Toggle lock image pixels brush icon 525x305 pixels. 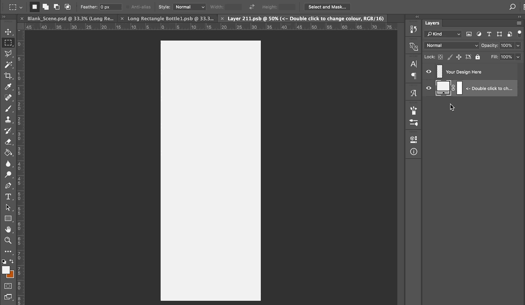coord(450,57)
